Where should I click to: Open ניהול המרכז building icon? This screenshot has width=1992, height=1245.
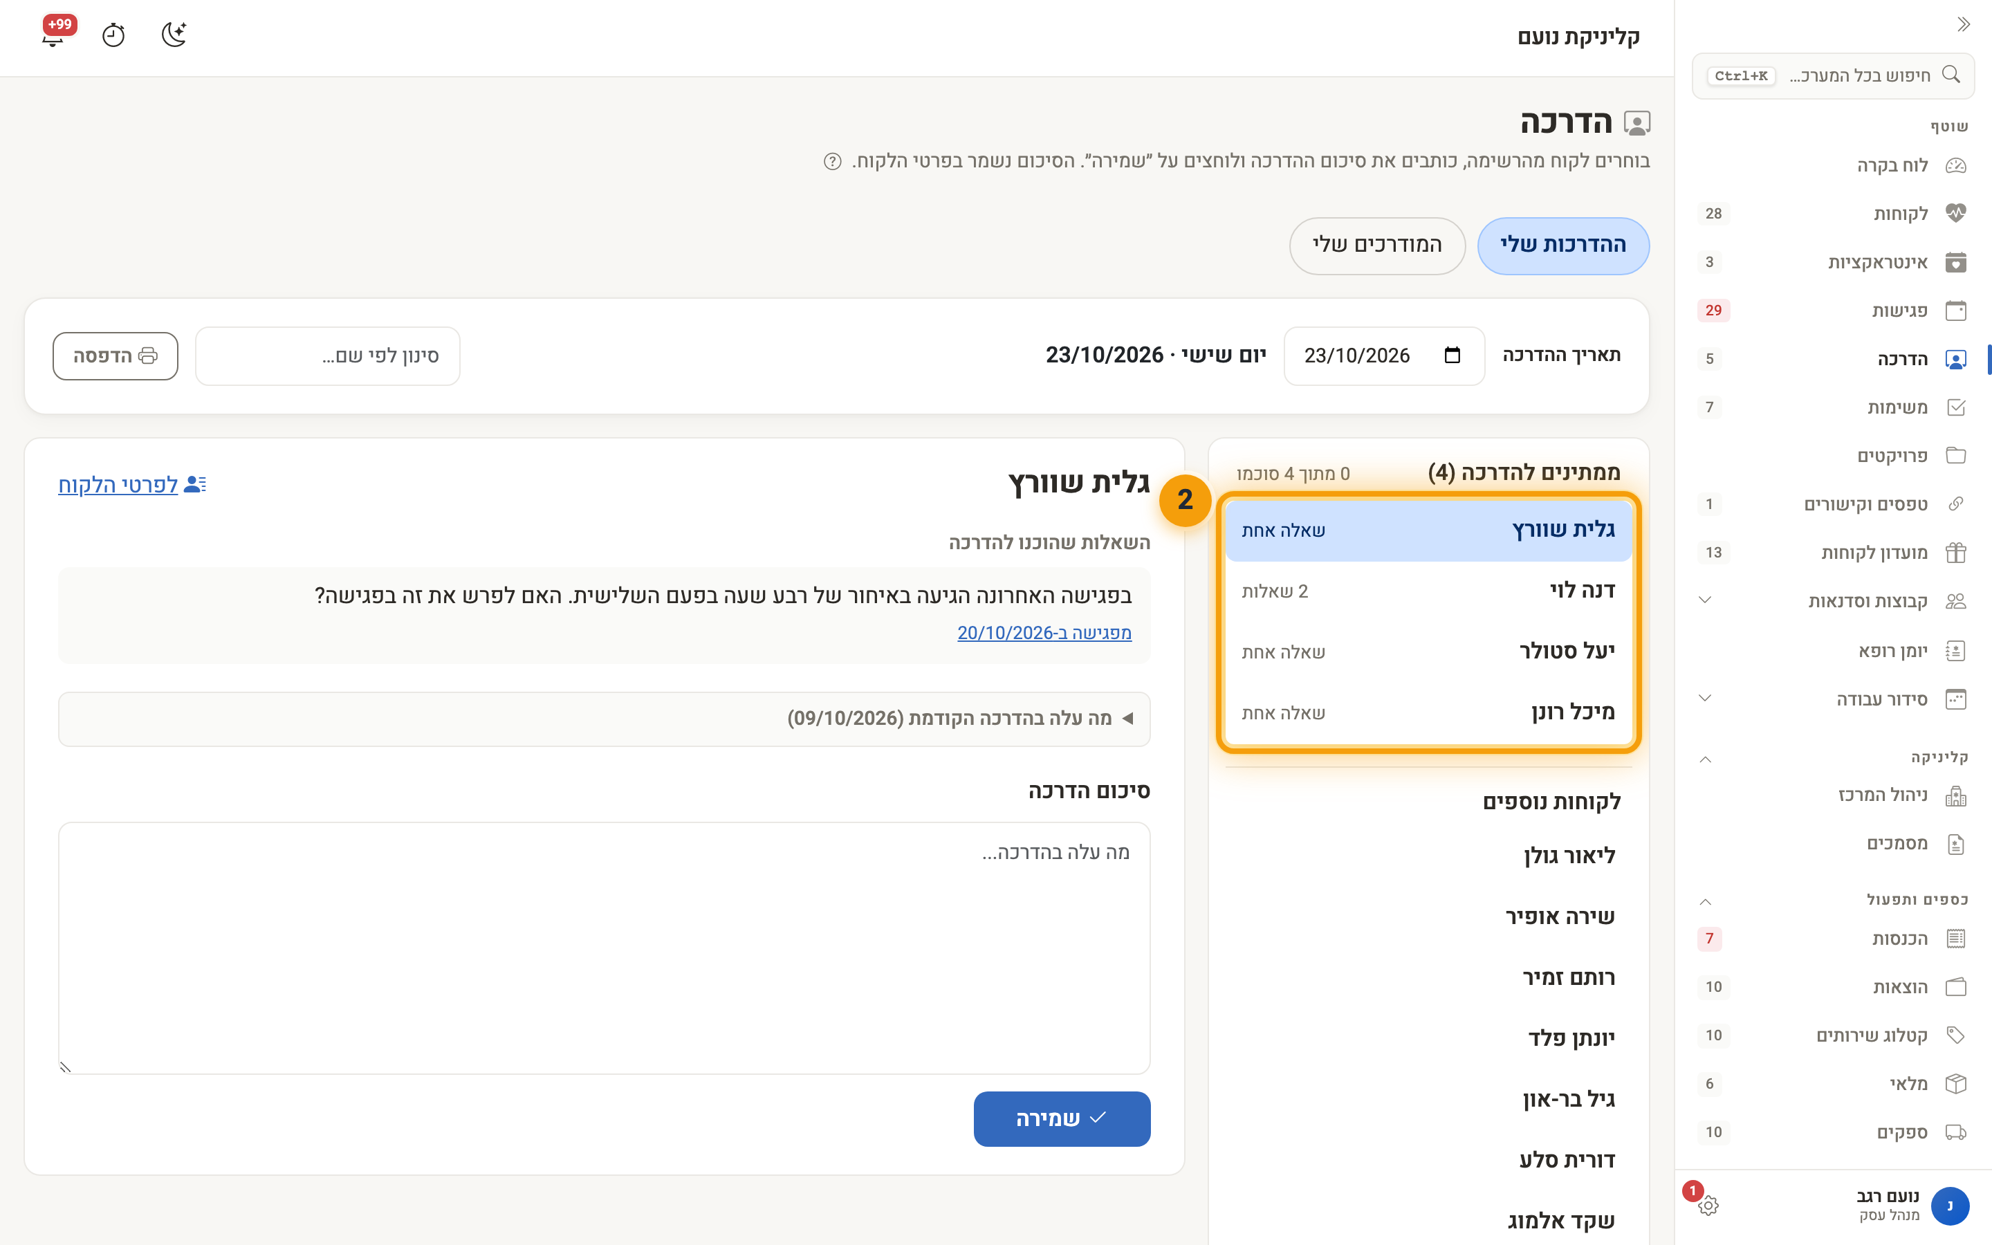coord(1956,795)
